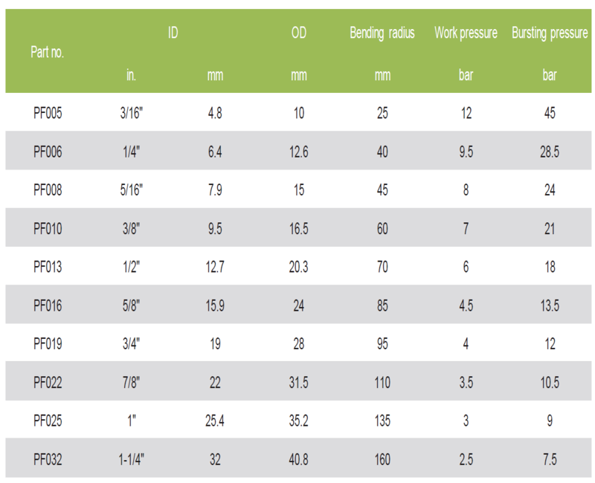The height and width of the screenshot is (483, 595).
Task: Select part number PF032
Action: pos(48,460)
